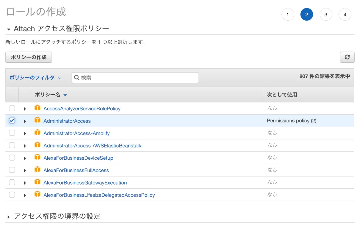
Task: Click the ポリシーの作成 button
Action: (29, 57)
